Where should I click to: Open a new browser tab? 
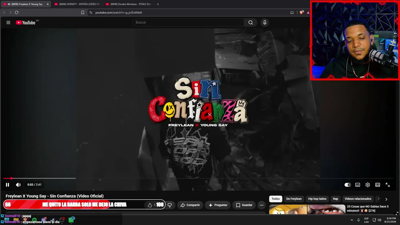click(x=158, y=4)
